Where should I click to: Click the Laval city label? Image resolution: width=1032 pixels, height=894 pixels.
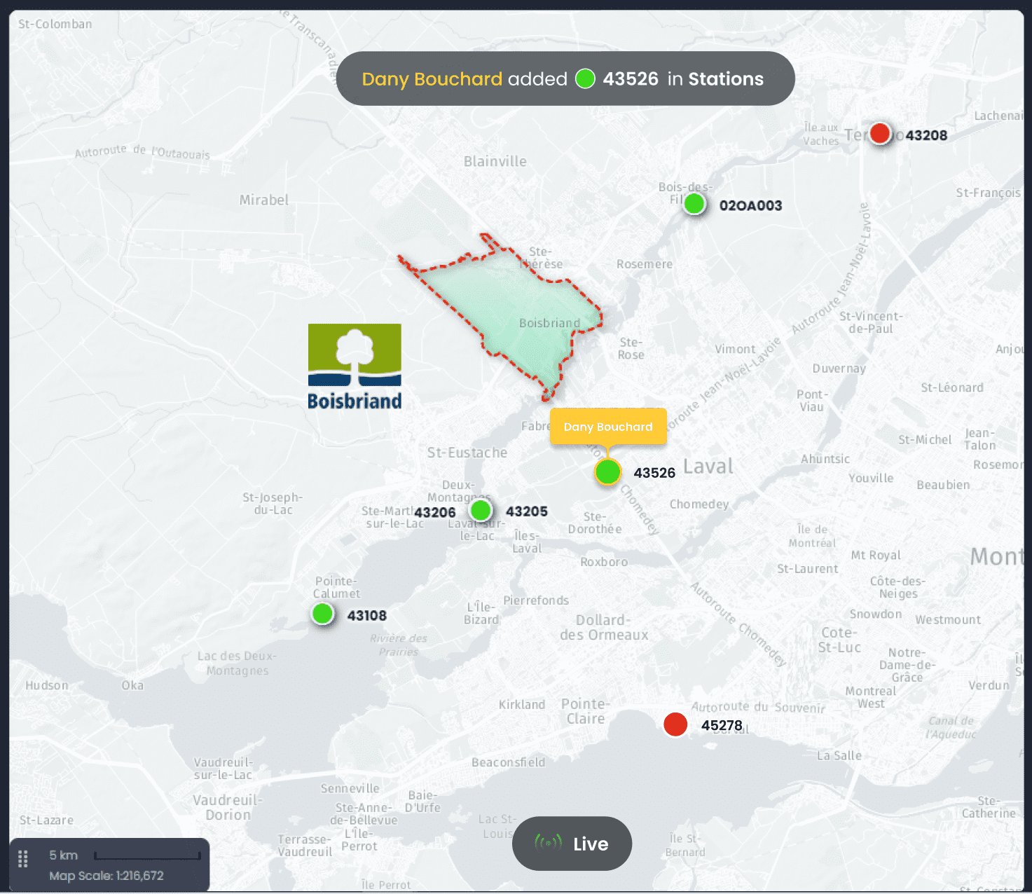(708, 467)
